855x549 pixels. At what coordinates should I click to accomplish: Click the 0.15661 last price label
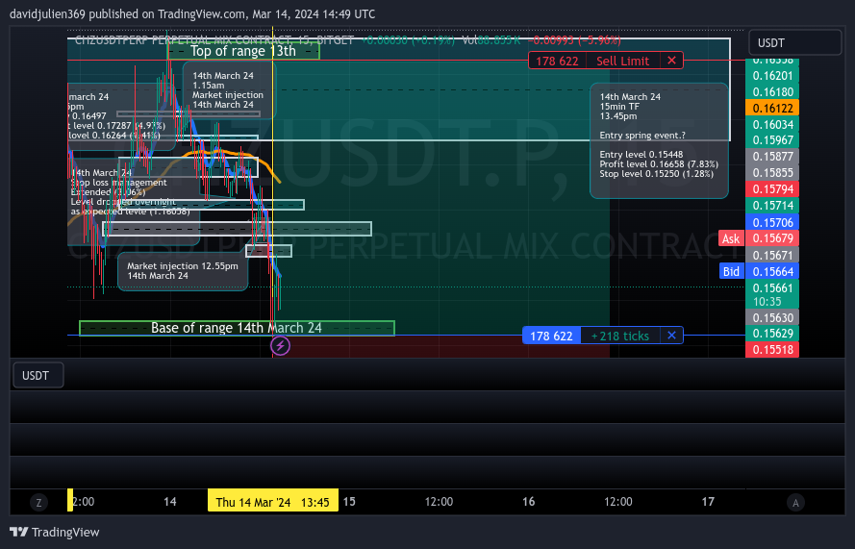772,287
